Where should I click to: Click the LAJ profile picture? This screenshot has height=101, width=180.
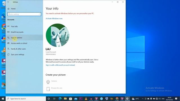pyautogui.click(x=57, y=35)
